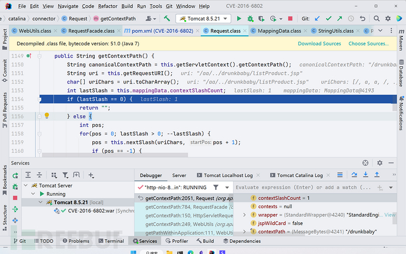
Task: Click getContextPath breadcrumb in navigation bar
Action: tap(115, 19)
